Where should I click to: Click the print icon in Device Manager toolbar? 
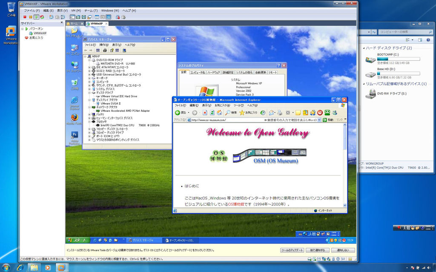pos(105,50)
